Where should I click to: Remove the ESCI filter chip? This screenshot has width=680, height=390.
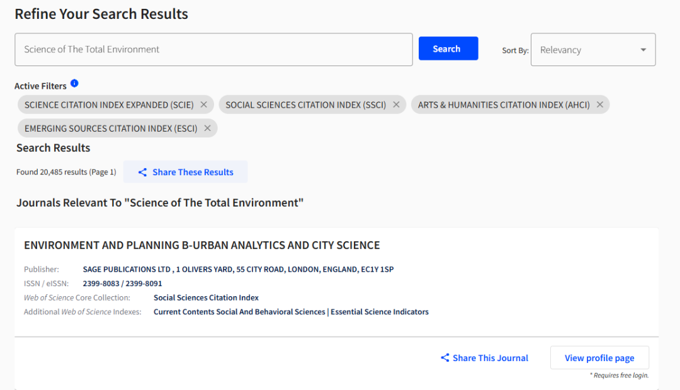coord(207,129)
